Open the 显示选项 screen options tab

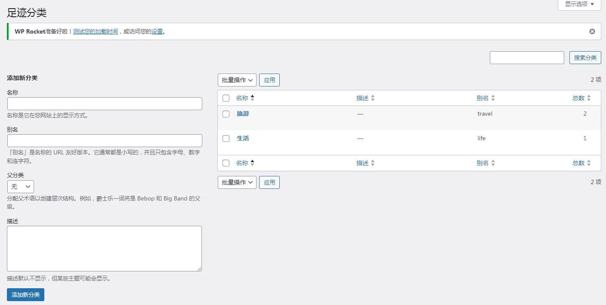click(579, 4)
